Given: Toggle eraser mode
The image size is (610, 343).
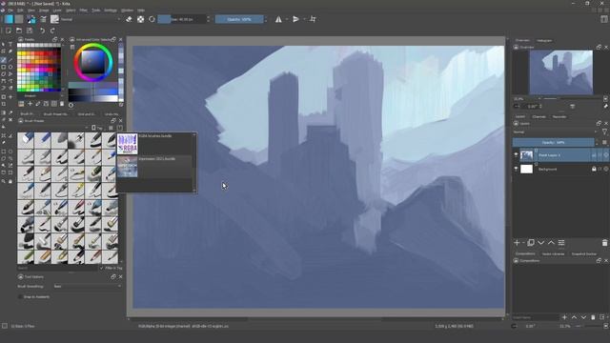Looking at the screenshot, I should tap(129, 19).
